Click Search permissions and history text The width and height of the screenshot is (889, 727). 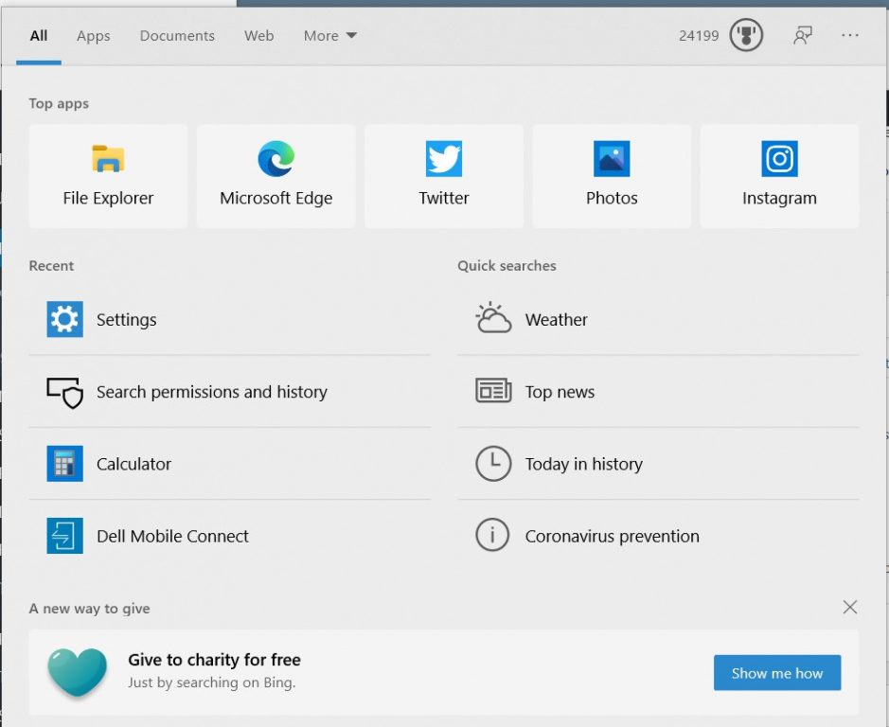click(212, 392)
